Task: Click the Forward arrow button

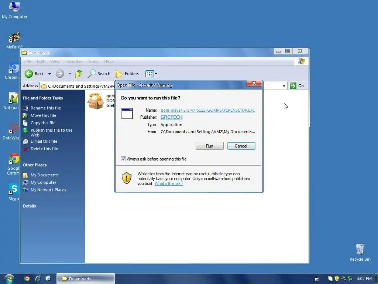Action: point(60,74)
